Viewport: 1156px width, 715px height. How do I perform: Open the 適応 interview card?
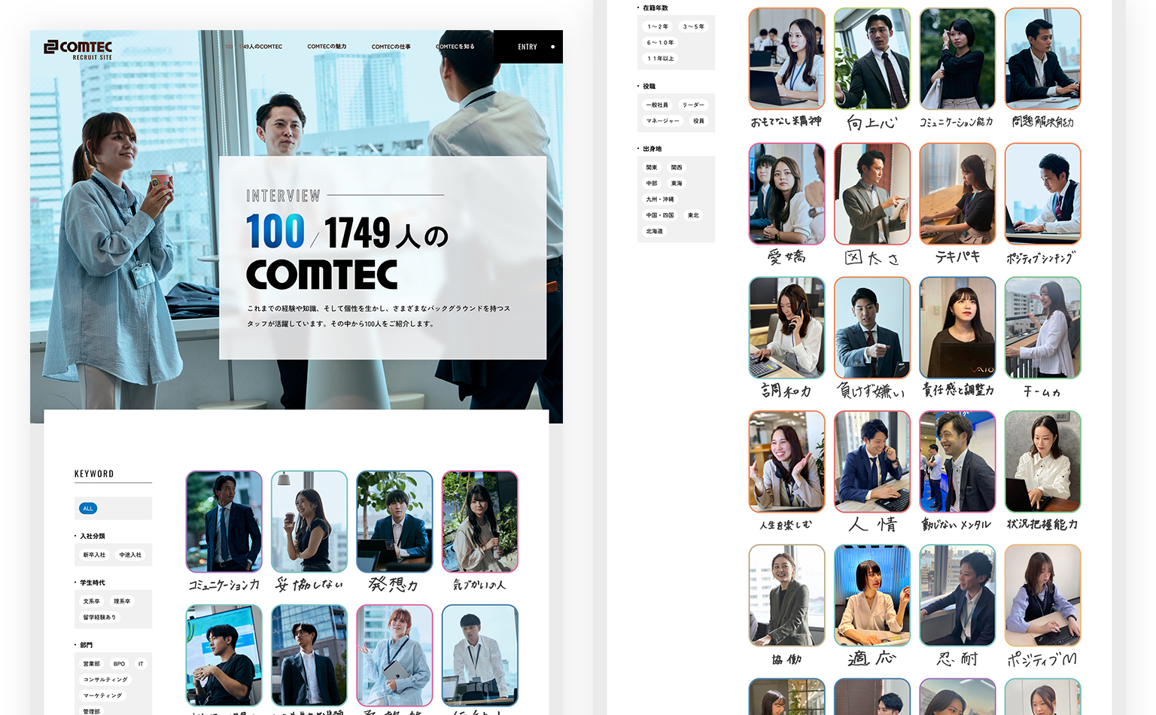coord(872,595)
